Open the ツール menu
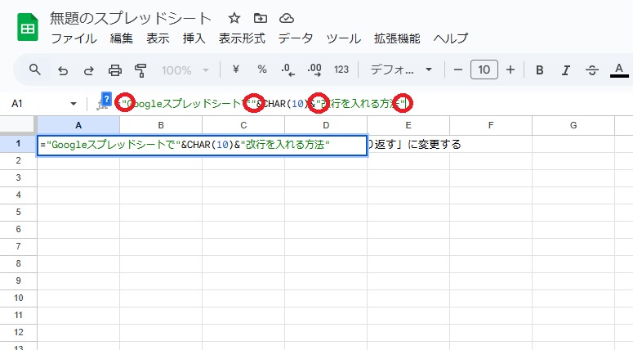 (x=344, y=38)
